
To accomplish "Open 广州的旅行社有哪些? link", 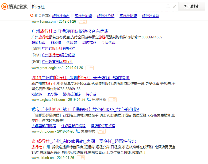I will [x=58, y=48].
